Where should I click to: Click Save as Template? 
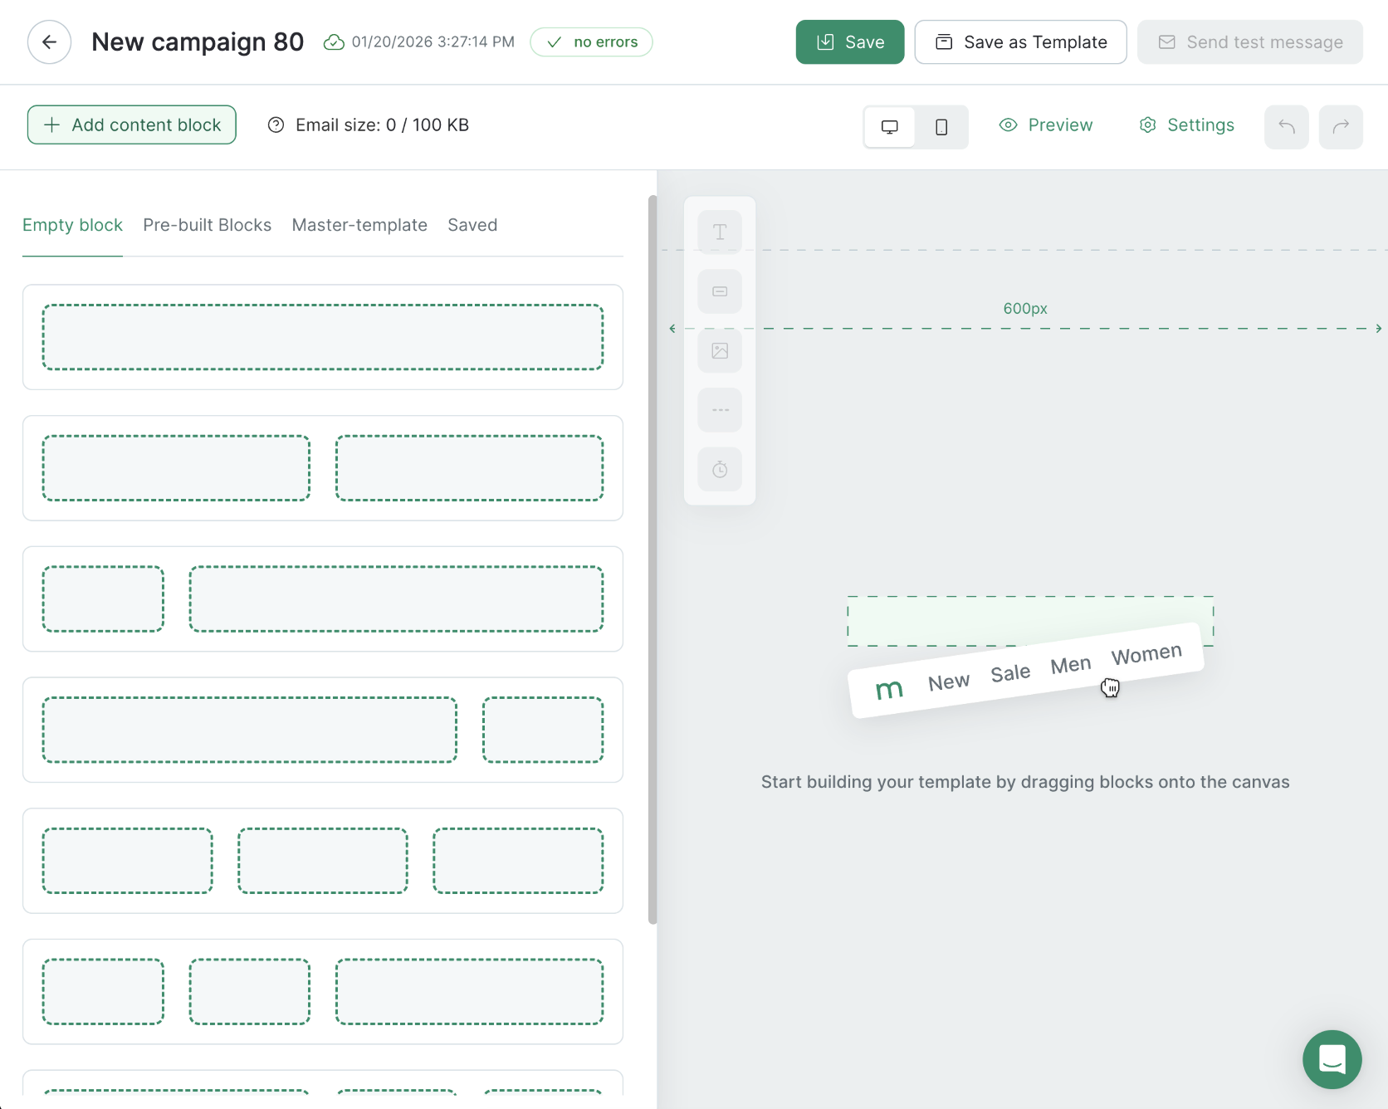1020,42
